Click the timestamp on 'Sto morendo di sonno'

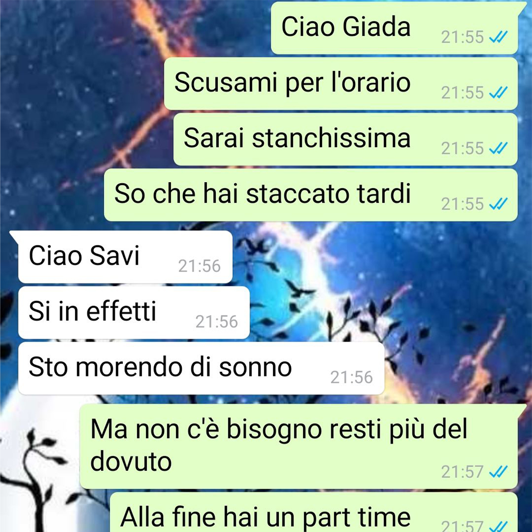point(352,377)
